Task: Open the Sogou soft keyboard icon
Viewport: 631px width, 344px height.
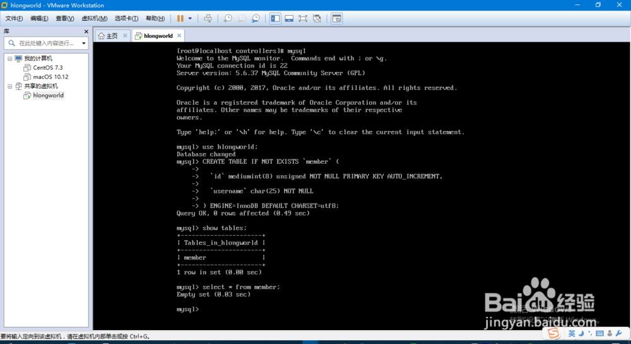Action: click(599, 333)
